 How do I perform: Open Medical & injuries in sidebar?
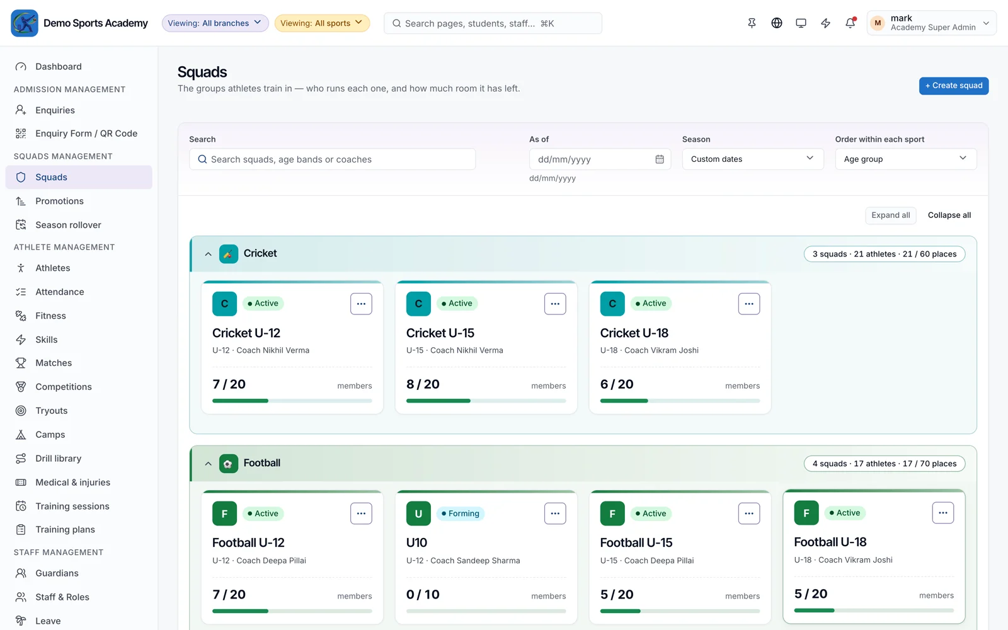(79, 483)
